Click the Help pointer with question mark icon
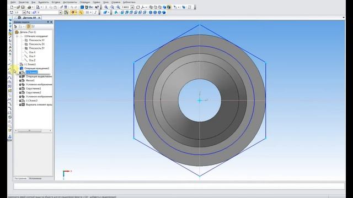353x198 pixels. (97, 7)
